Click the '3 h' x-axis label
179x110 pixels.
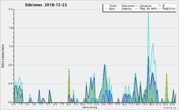(34, 104)
